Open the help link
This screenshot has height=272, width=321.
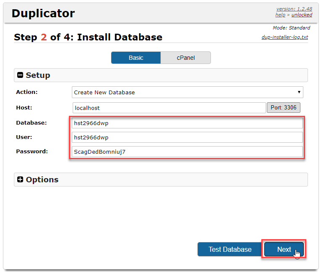pyautogui.click(x=280, y=15)
